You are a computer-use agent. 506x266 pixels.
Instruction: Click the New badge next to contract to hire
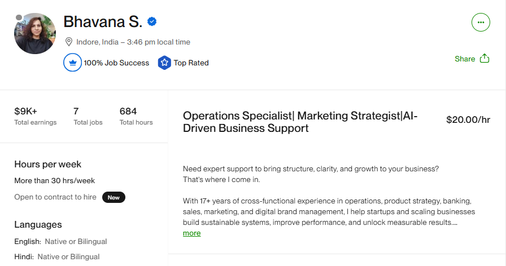pyautogui.click(x=114, y=197)
